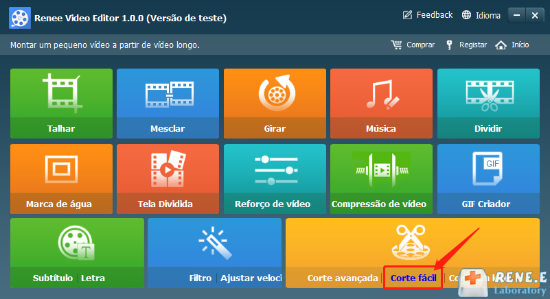Open the Marca de água icon
This screenshot has height=299, width=550.
coord(61,169)
